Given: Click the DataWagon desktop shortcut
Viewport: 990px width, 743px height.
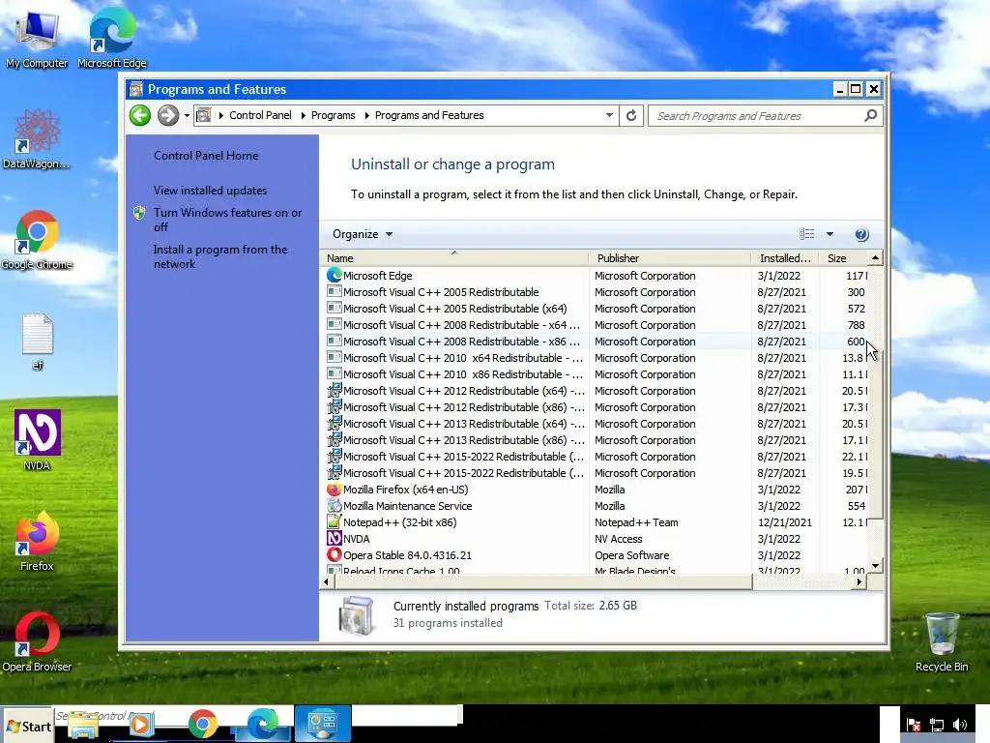Looking at the screenshot, I should [37, 139].
